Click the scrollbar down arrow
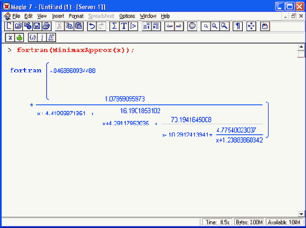This screenshot has width=306, height=228. pos(301,214)
